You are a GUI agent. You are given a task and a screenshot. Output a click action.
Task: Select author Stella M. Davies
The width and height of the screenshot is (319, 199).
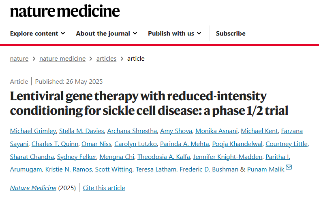point(81,131)
